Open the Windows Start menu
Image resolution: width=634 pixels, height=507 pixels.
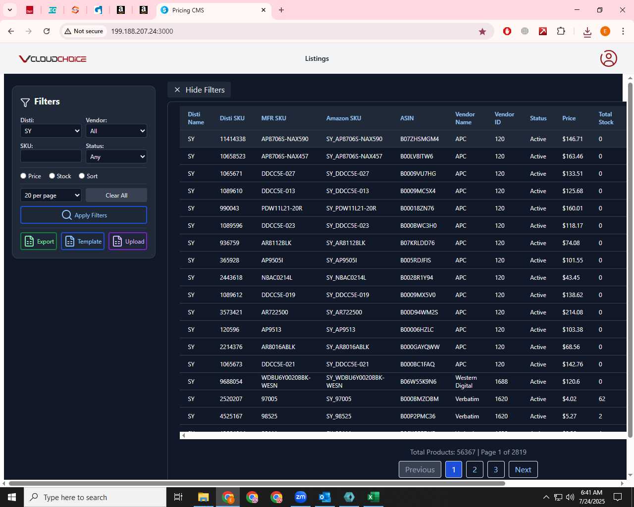(12, 497)
